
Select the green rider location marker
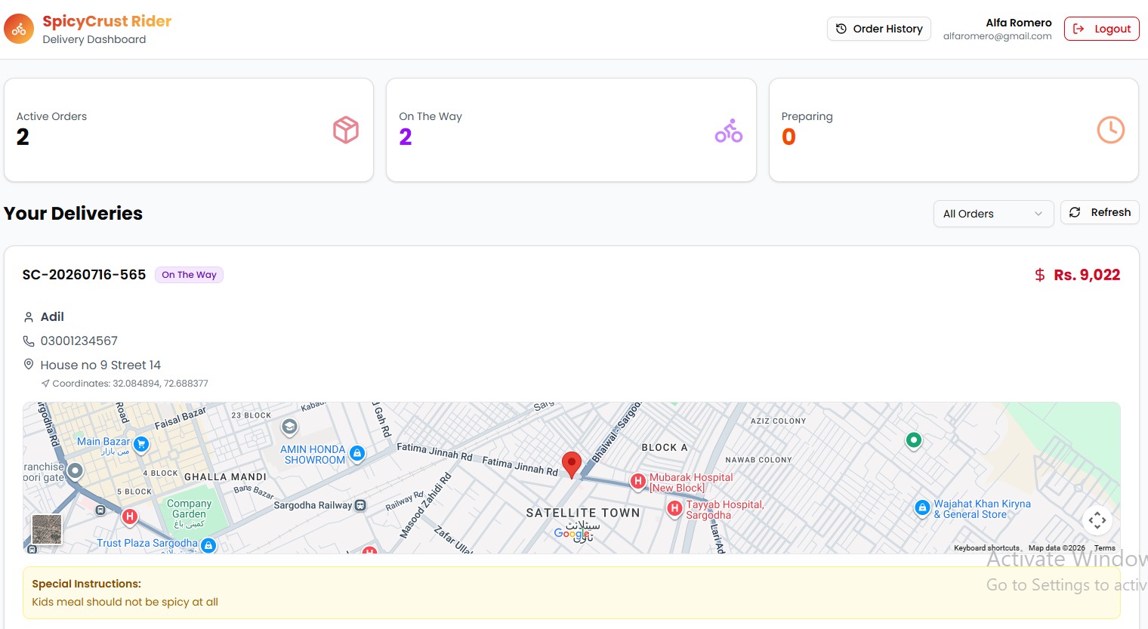pos(914,440)
